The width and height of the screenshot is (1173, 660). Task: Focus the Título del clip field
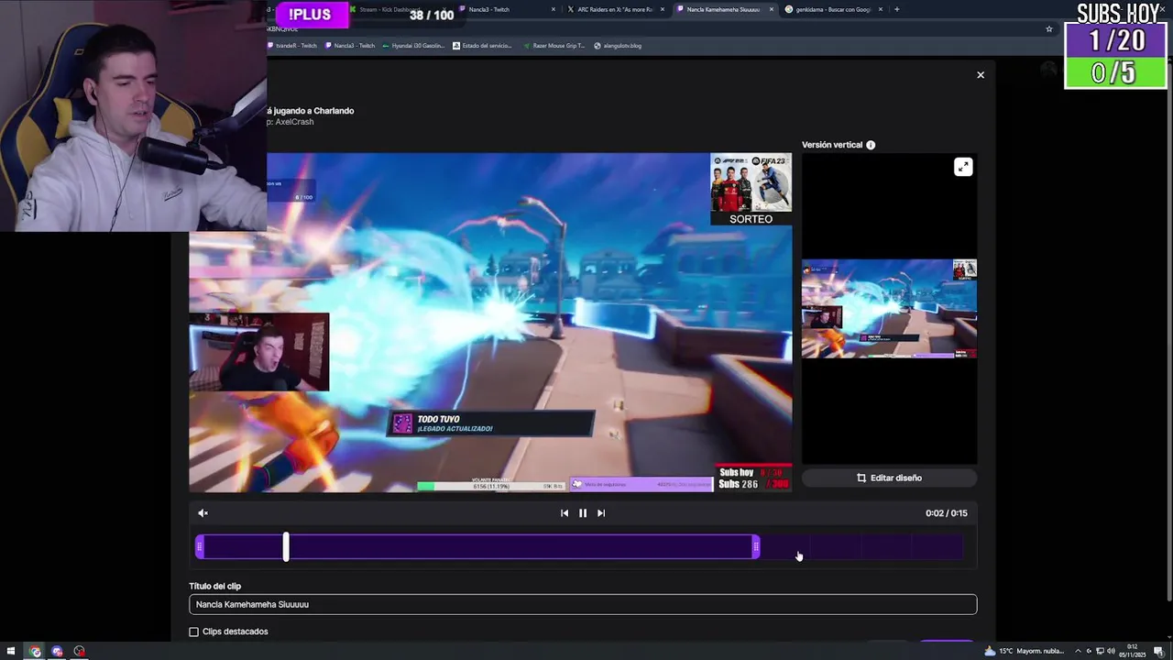click(583, 604)
